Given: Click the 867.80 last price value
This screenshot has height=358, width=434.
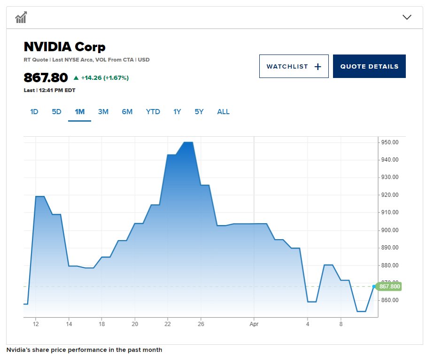Looking at the screenshot, I should tap(46, 78).
